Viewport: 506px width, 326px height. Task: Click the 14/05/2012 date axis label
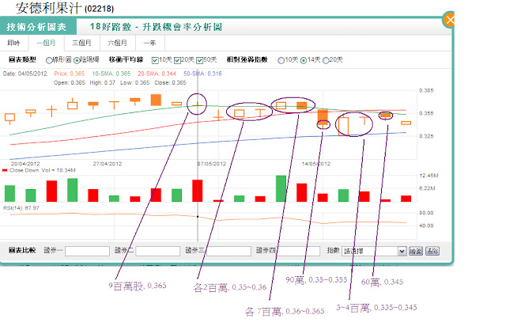pos(316,164)
